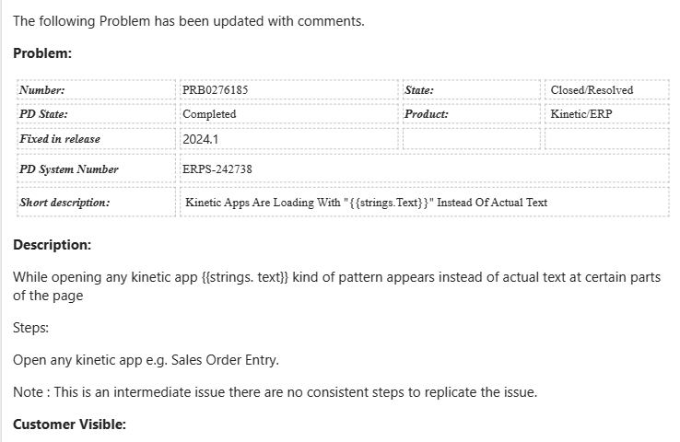
Task: Click the fixed release value 2024.1
Action: (202, 139)
